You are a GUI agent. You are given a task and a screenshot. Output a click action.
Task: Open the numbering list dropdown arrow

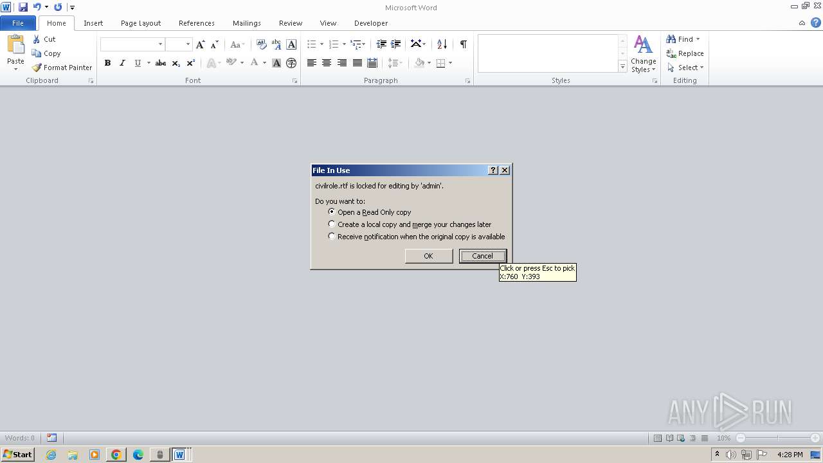pyautogui.click(x=344, y=44)
